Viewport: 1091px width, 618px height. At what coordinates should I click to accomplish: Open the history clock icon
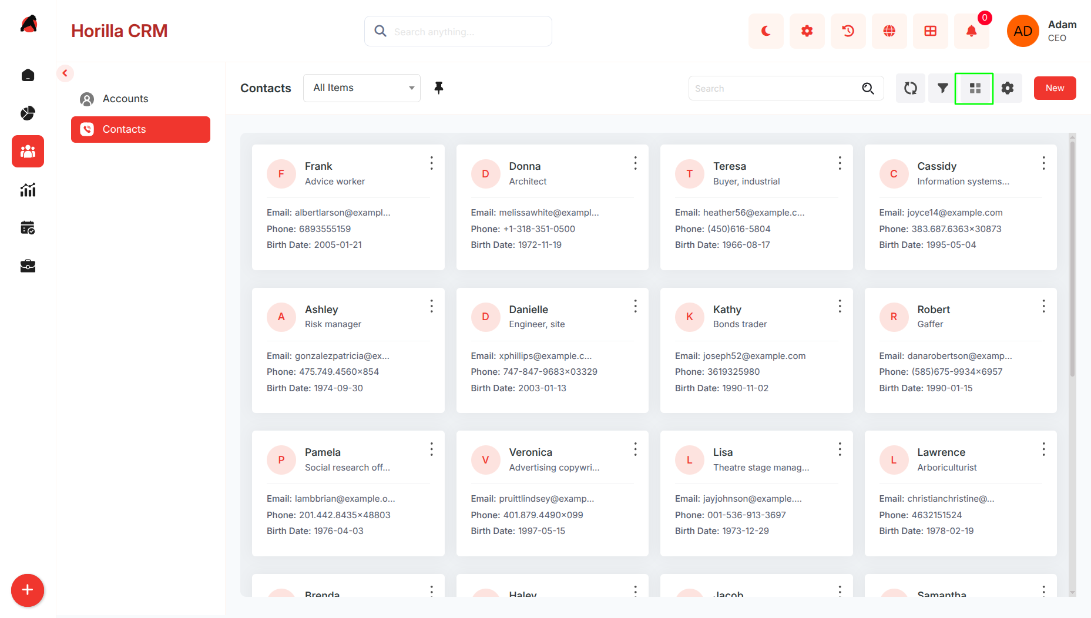point(848,31)
